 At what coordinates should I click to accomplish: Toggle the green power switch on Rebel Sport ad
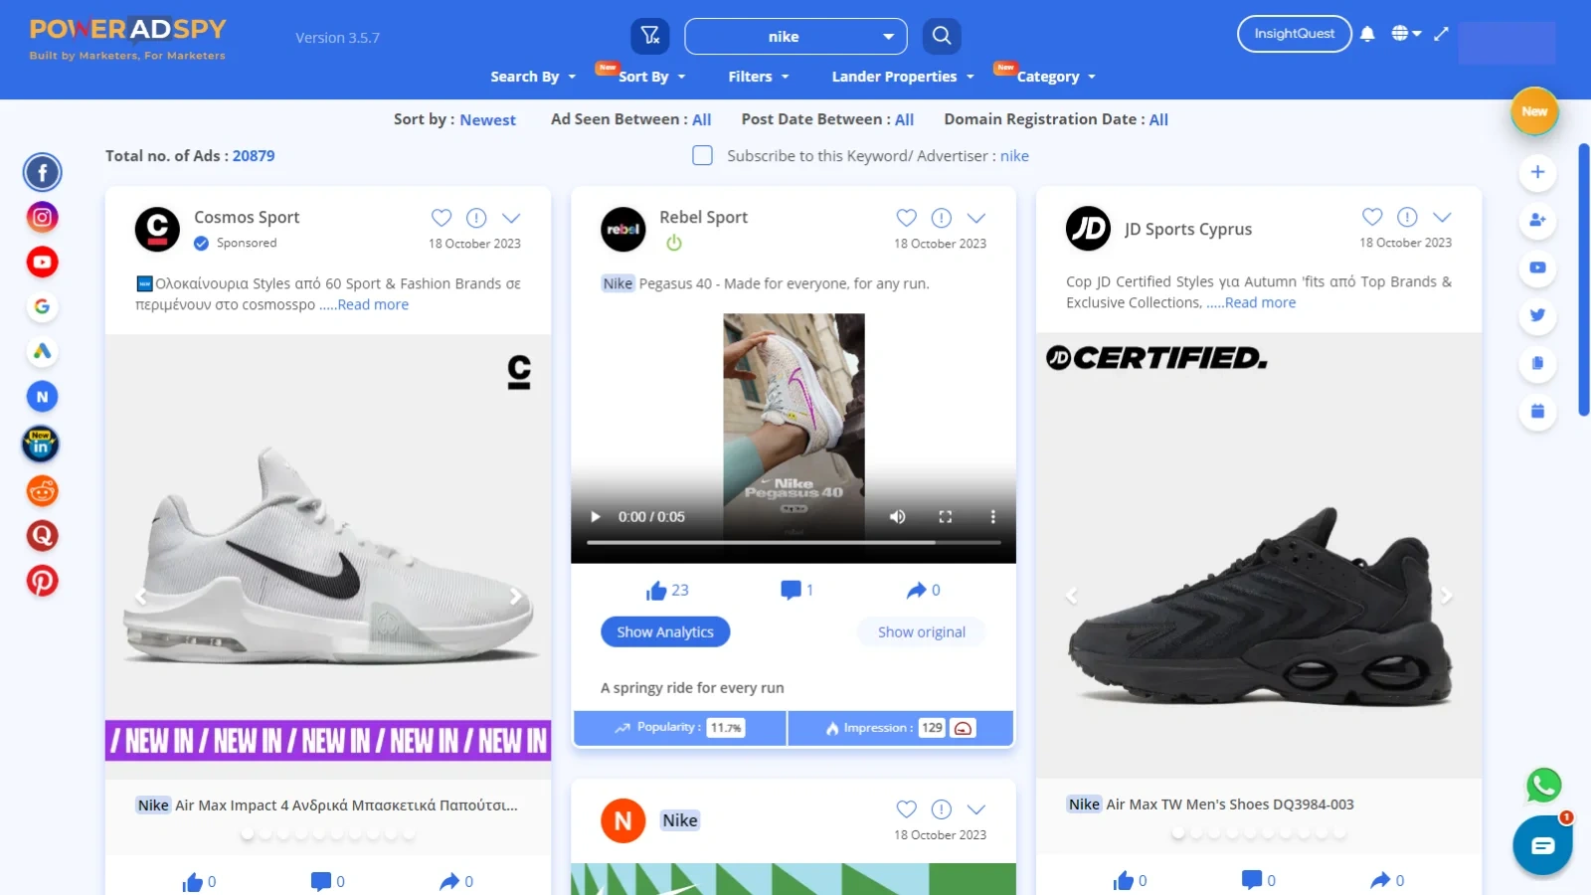[673, 242]
